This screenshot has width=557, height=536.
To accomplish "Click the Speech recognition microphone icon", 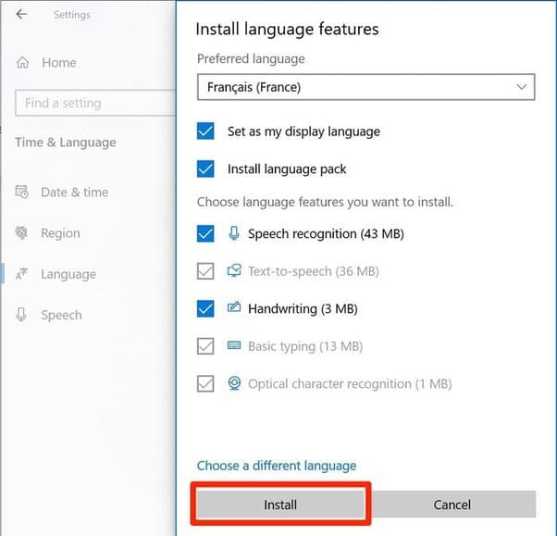I will [233, 233].
